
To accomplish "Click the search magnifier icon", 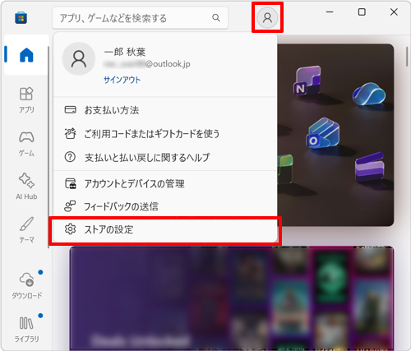I will [216, 18].
